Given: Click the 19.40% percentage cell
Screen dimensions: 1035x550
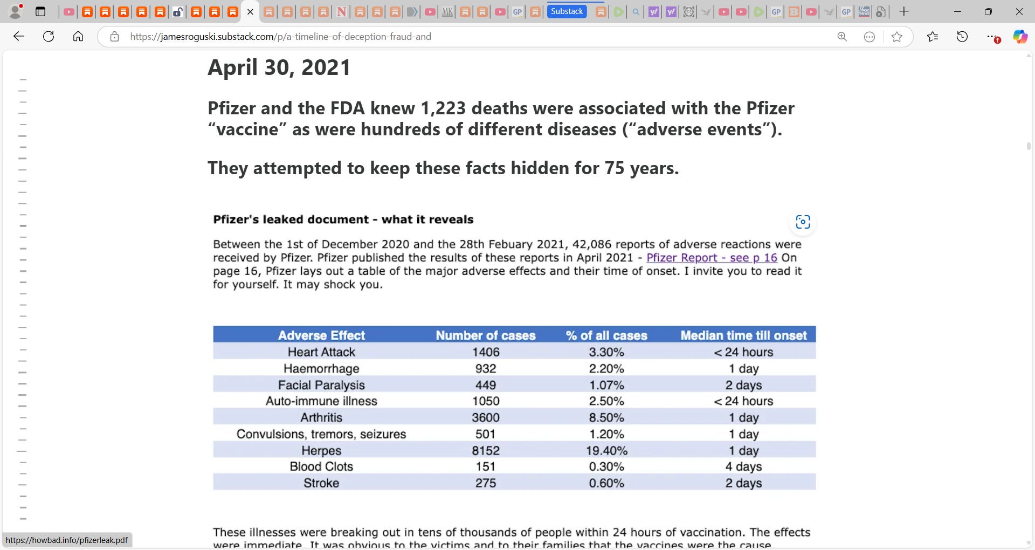Looking at the screenshot, I should click(x=606, y=450).
